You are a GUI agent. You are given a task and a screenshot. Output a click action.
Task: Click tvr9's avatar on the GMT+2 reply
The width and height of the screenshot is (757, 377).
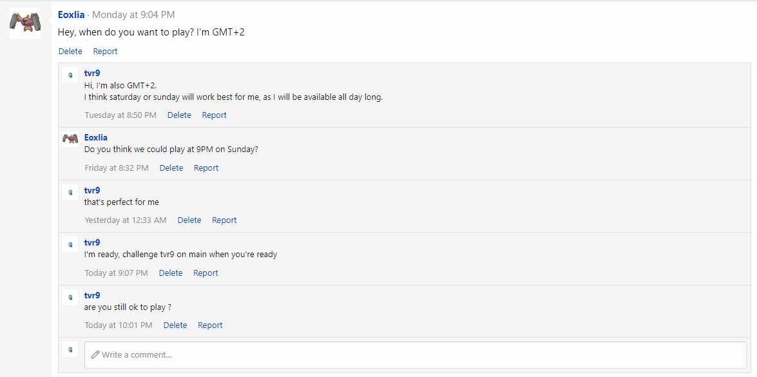70,75
